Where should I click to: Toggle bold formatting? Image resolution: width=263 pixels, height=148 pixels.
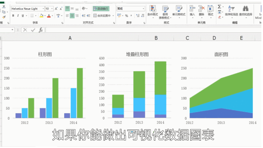coord(13,16)
